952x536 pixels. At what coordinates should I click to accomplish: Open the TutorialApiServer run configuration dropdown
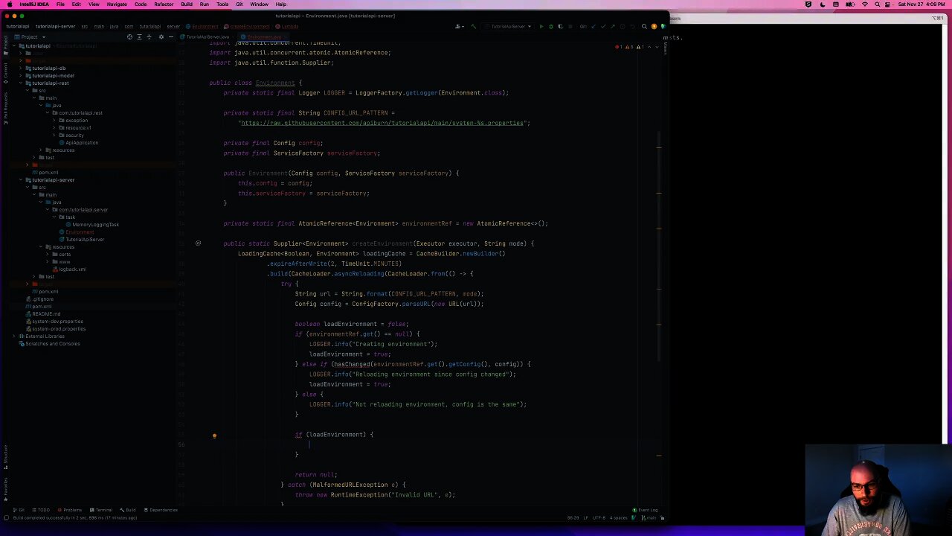click(508, 26)
